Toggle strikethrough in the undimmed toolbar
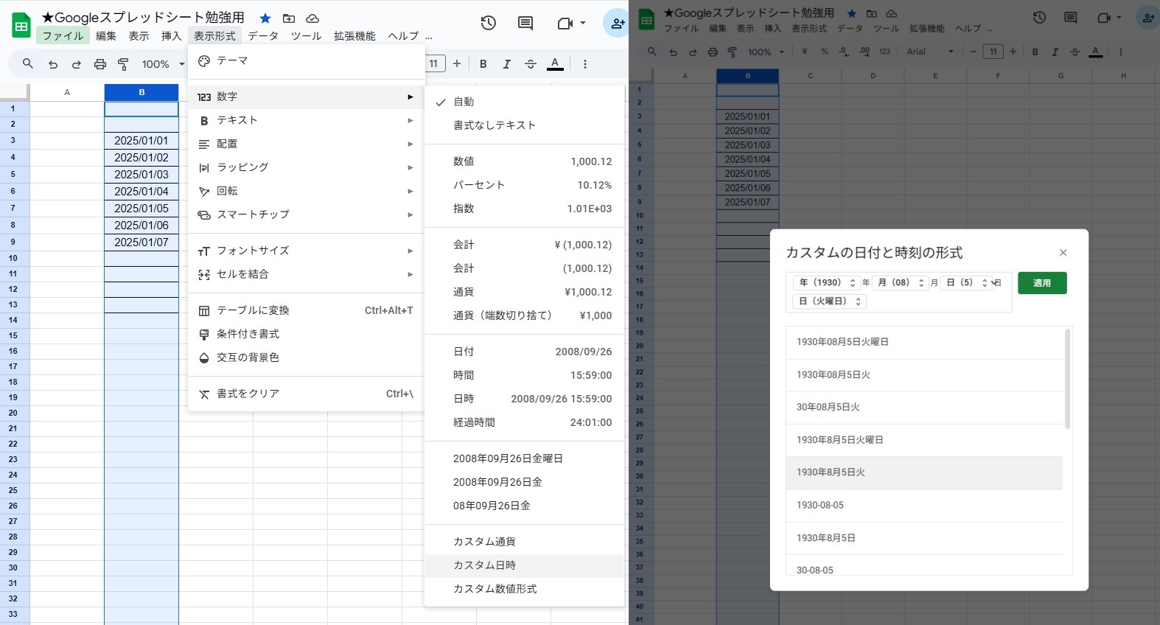The height and width of the screenshot is (625, 1160). [x=530, y=64]
